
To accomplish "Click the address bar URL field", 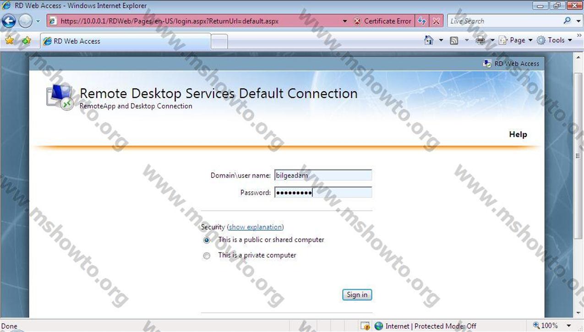I will (194, 21).
